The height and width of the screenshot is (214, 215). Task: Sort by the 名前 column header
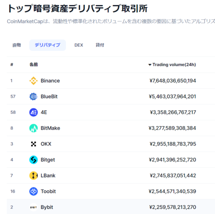[34, 65]
